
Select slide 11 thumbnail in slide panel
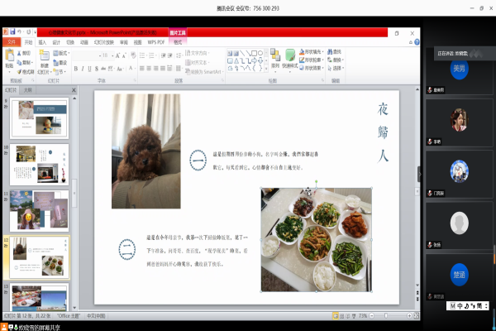(38, 209)
